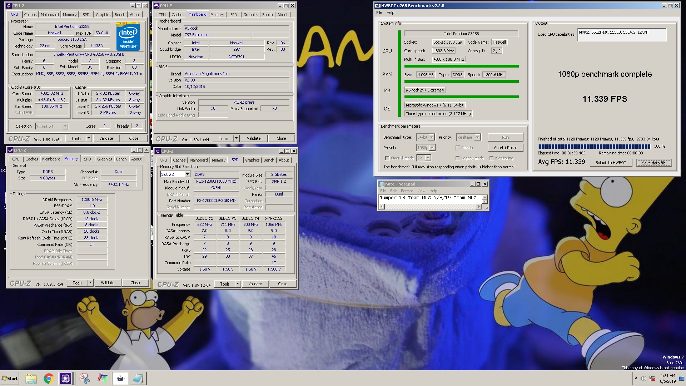
Task: Click the colorful triangle taskbar icon
Action: pos(103,378)
